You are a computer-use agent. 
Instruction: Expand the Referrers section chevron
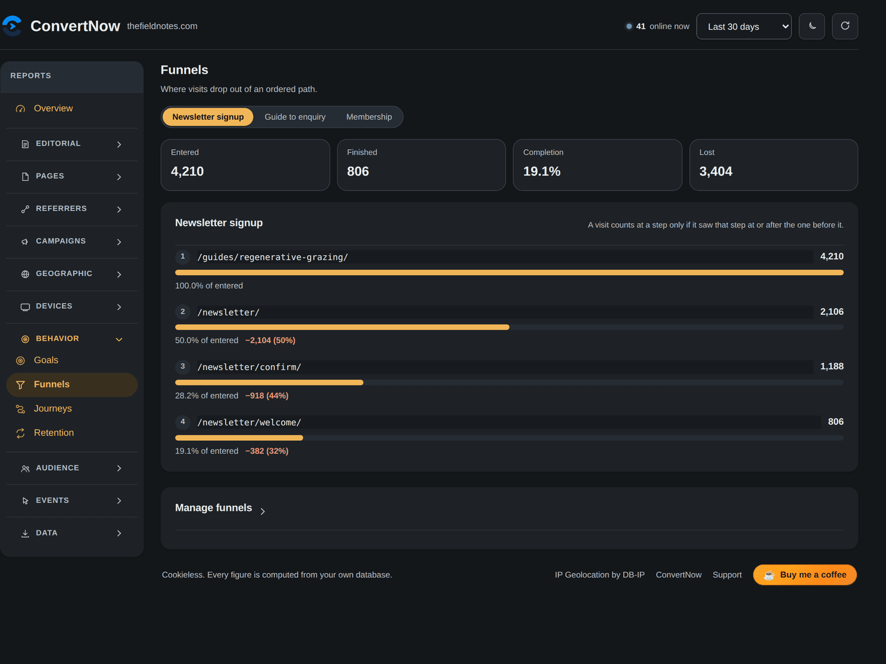119,210
